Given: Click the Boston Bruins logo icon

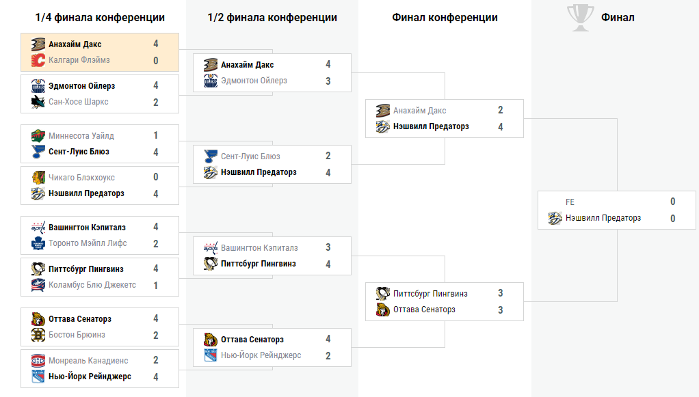Looking at the screenshot, I should (x=38, y=335).
